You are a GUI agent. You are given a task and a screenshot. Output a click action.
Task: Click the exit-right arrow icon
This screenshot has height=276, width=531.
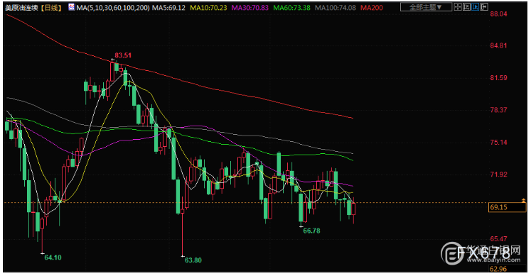click(x=484, y=7)
